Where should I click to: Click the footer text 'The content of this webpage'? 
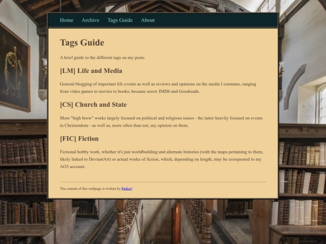tap(91, 189)
